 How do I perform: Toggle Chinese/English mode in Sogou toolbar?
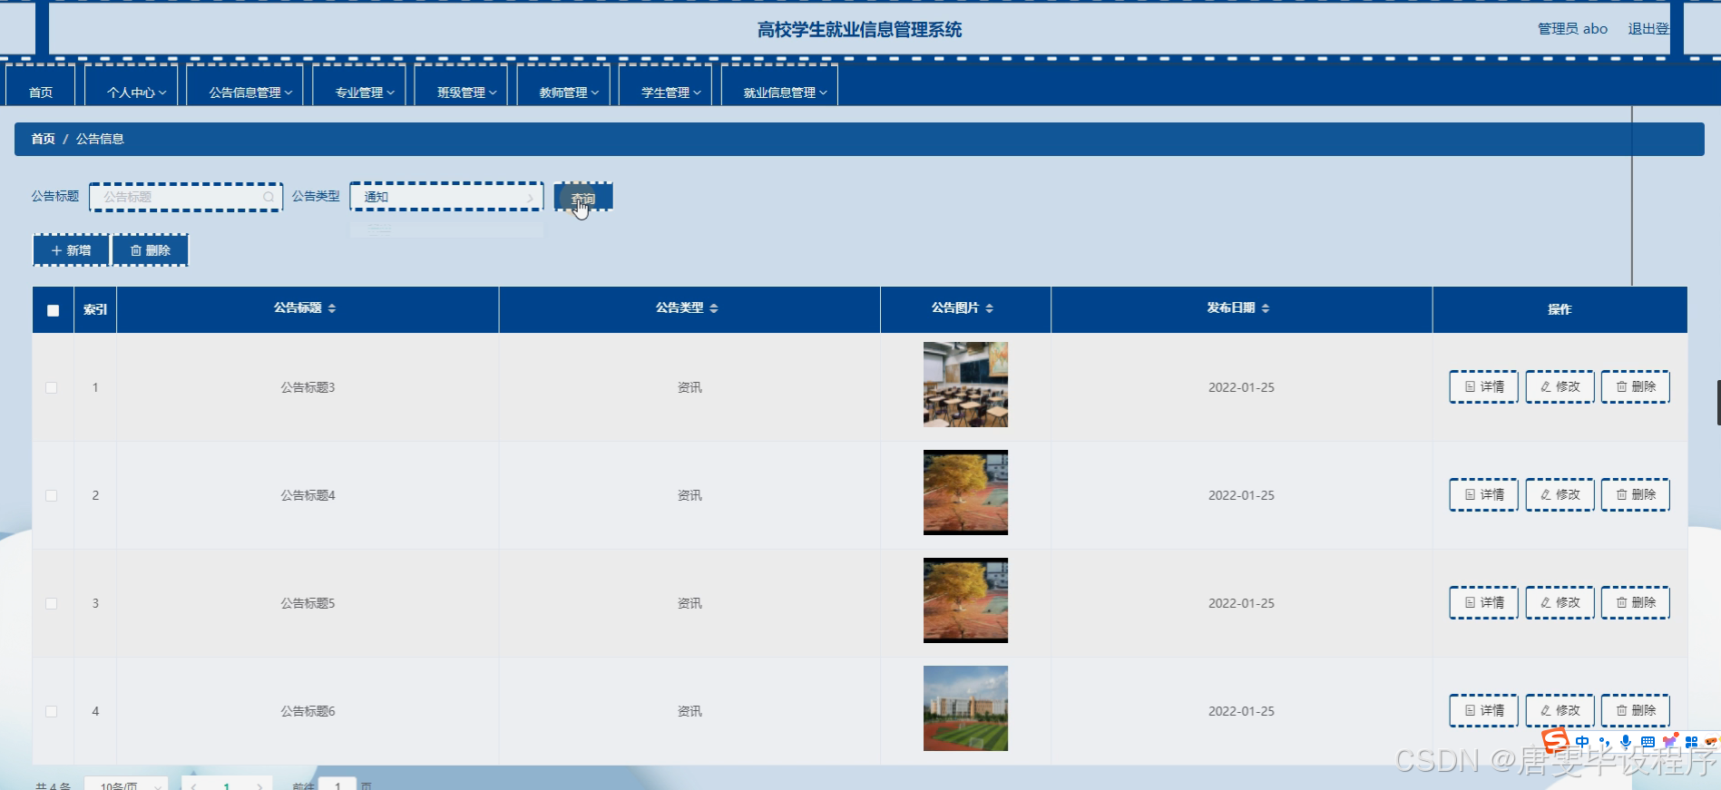click(1582, 742)
